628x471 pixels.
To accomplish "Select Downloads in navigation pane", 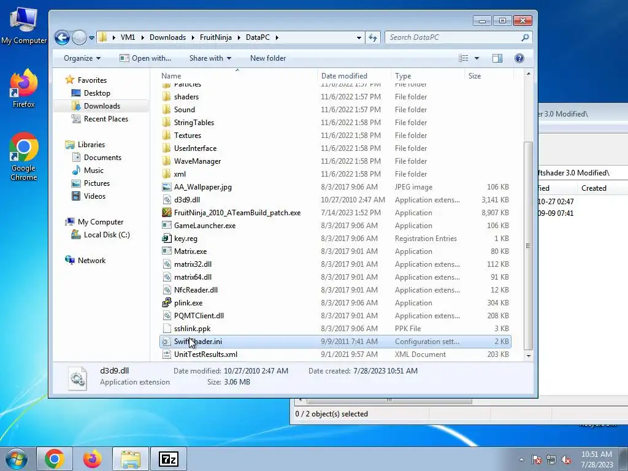I will click(102, 105).
